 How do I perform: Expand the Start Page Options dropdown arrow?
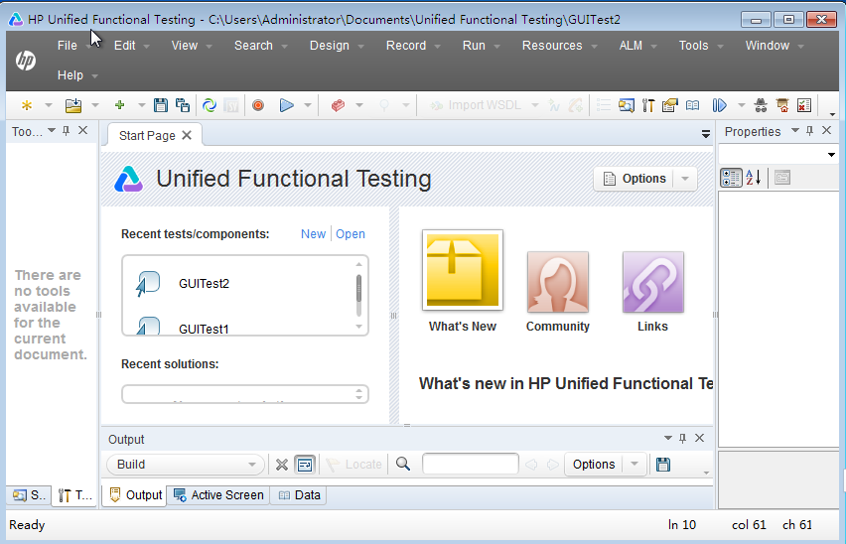pyautogui.click(x=685, y=179)
